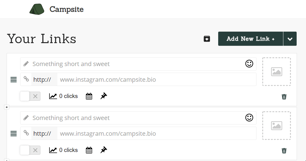306x161 pixels.
Task: Open schedule calendar for second link
Action: point(89,150)
